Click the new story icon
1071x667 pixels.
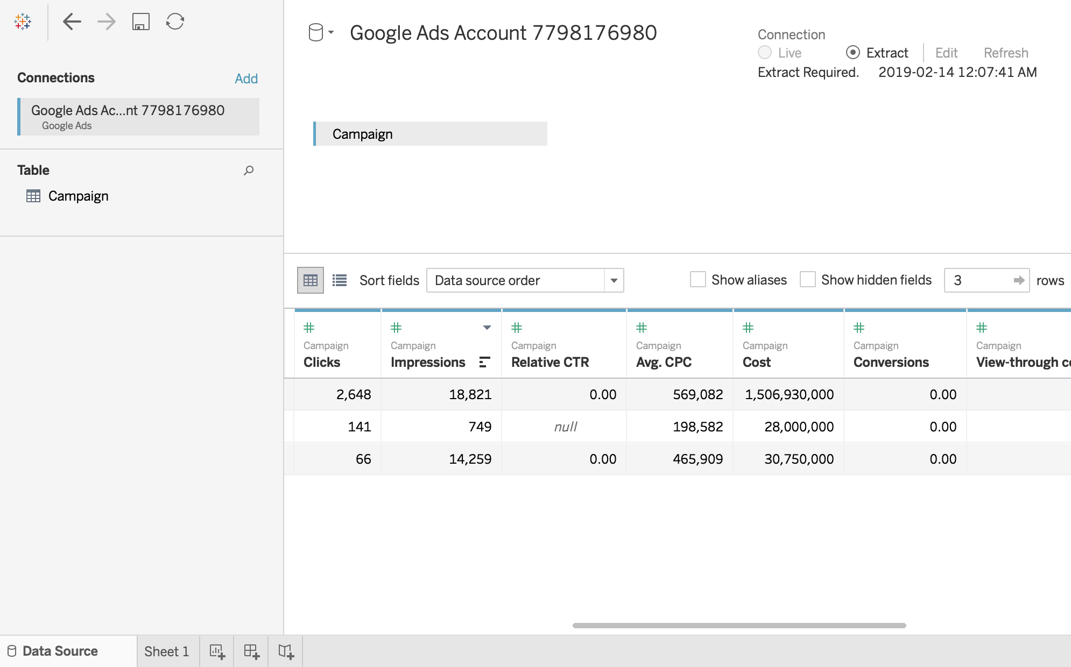tap(286, 651)
